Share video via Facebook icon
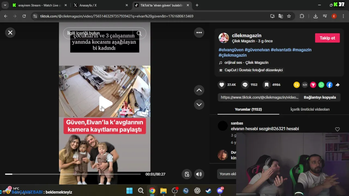 [x=329, y=85]
